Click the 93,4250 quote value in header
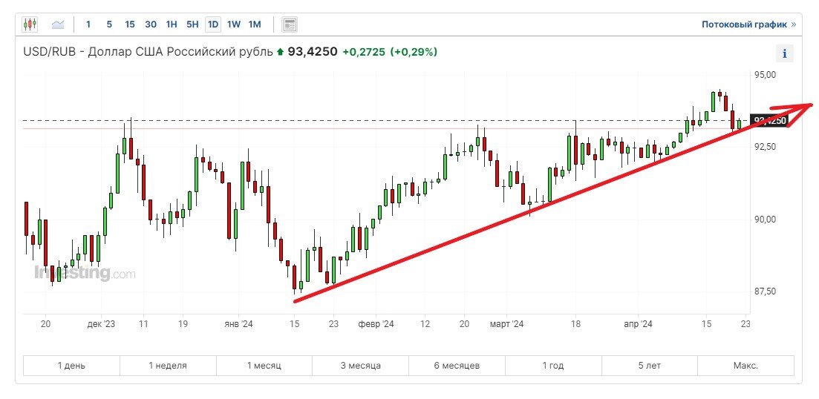Viewport: 819px width, 399px height. point(313,52)
